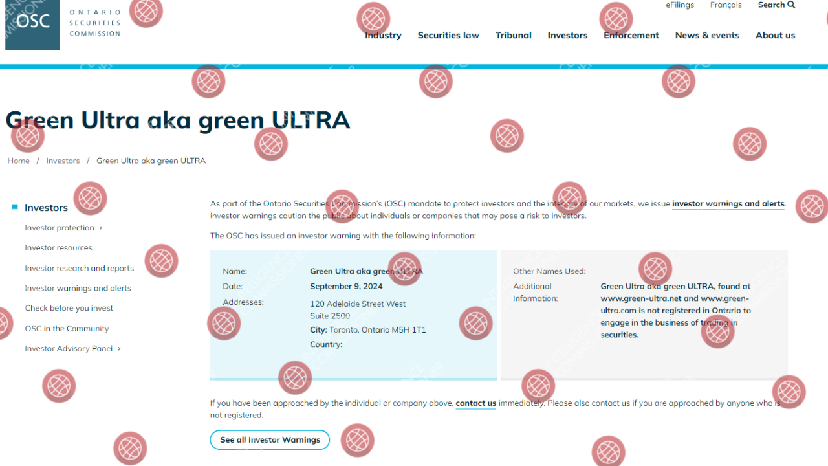Click See all Investor Warnings button
The height and width of the screenshot is (466, 828).
[270, 440]
